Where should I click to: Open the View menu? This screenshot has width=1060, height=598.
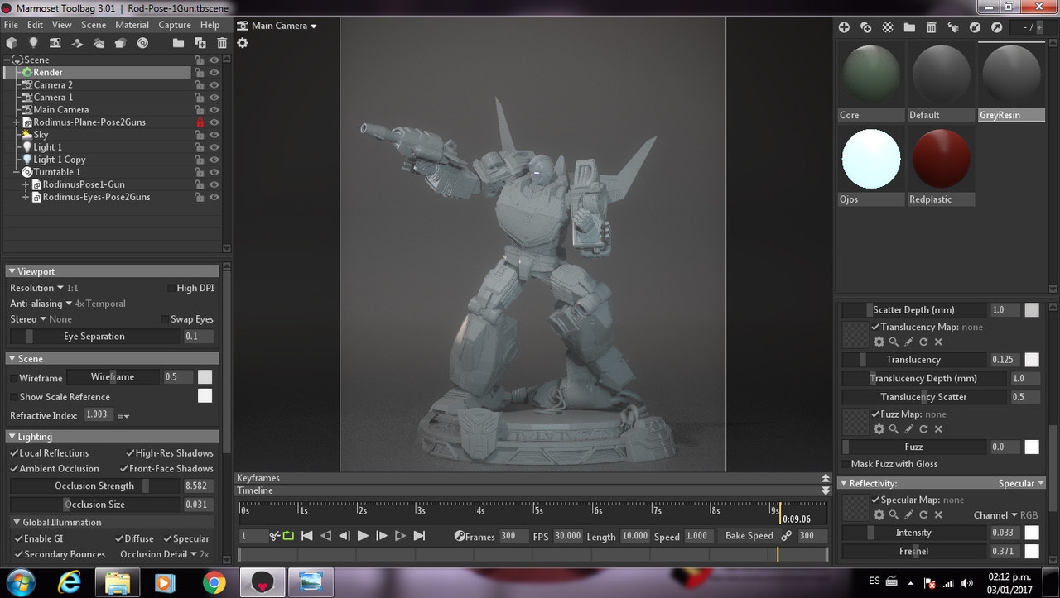pos(62,25)
